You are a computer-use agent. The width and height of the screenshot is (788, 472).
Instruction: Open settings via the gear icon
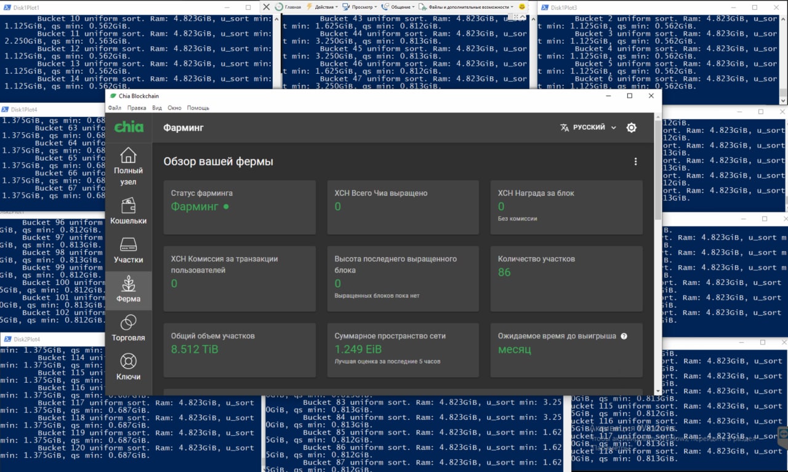point(631,127)
